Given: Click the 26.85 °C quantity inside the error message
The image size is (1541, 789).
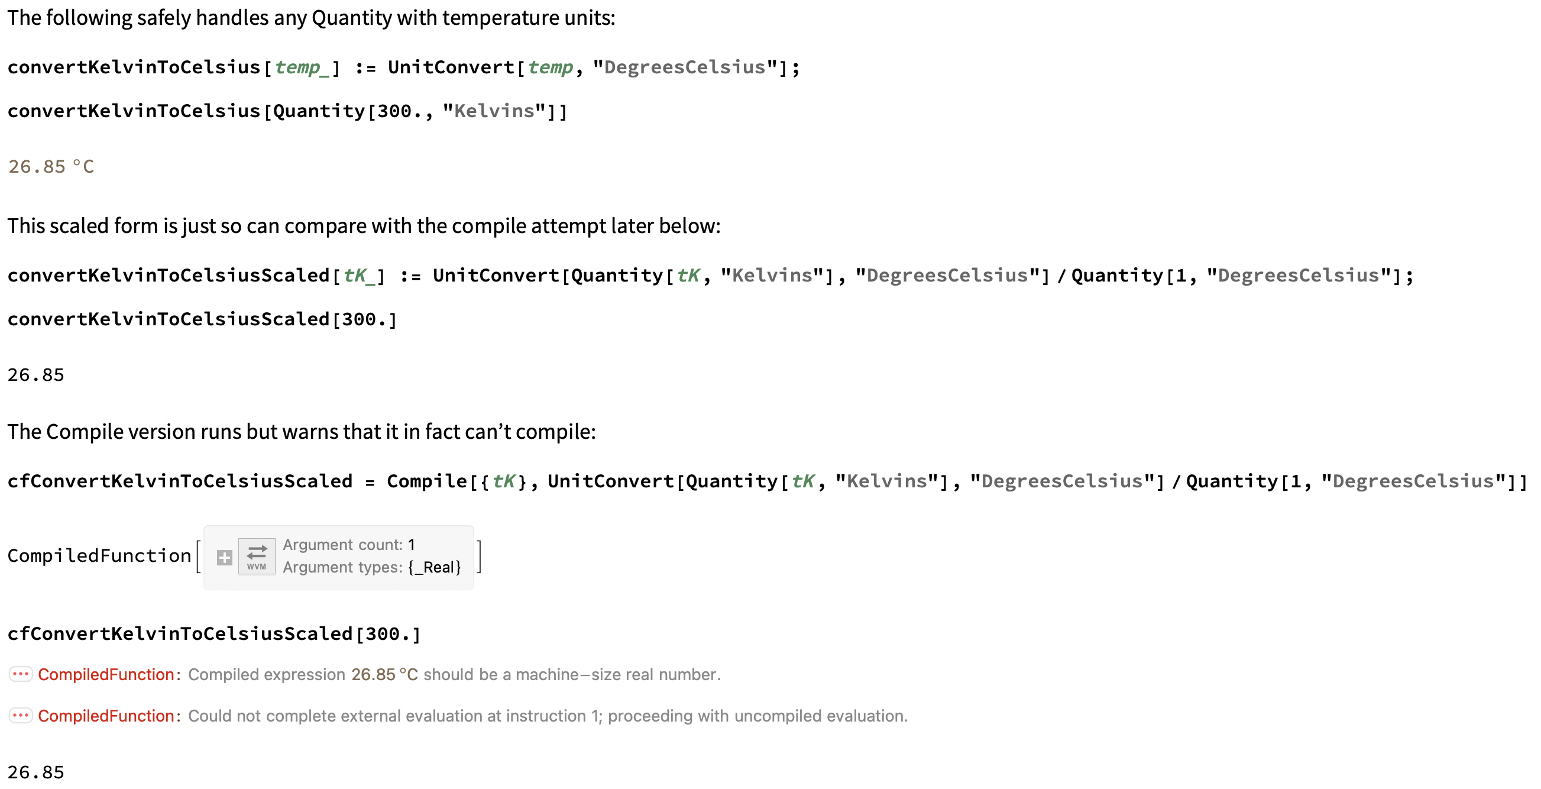Looking at the screenshot, I should point(384,675).
